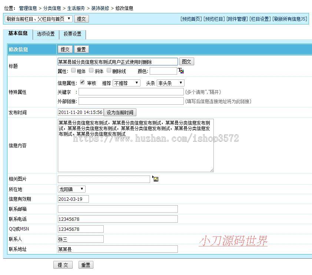
Task: Open the 栏目设置 link
Action: (x=260, y=19)
